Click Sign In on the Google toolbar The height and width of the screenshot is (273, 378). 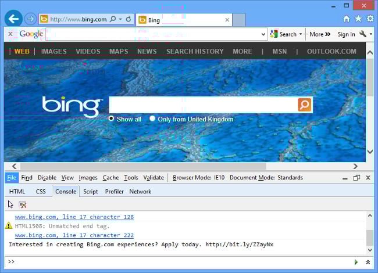346,34
